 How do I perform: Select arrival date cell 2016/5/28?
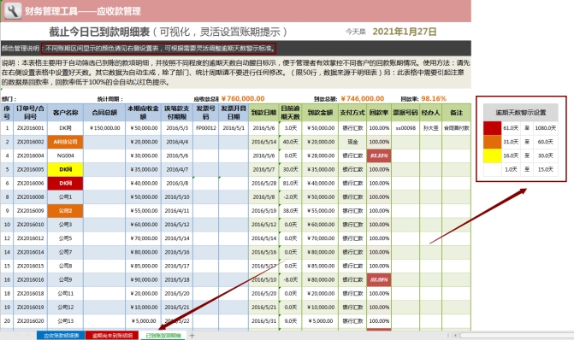(263, 183)
